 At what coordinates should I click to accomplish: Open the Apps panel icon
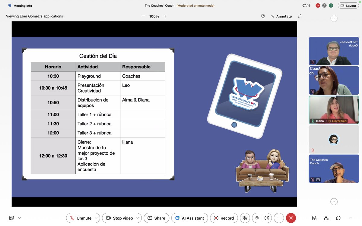[x=314, y=218]
